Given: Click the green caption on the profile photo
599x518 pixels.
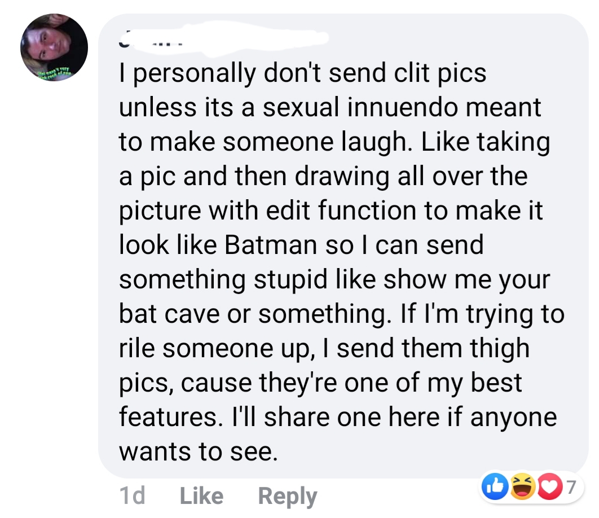Looking at the screenshot, I should (55, 75).
